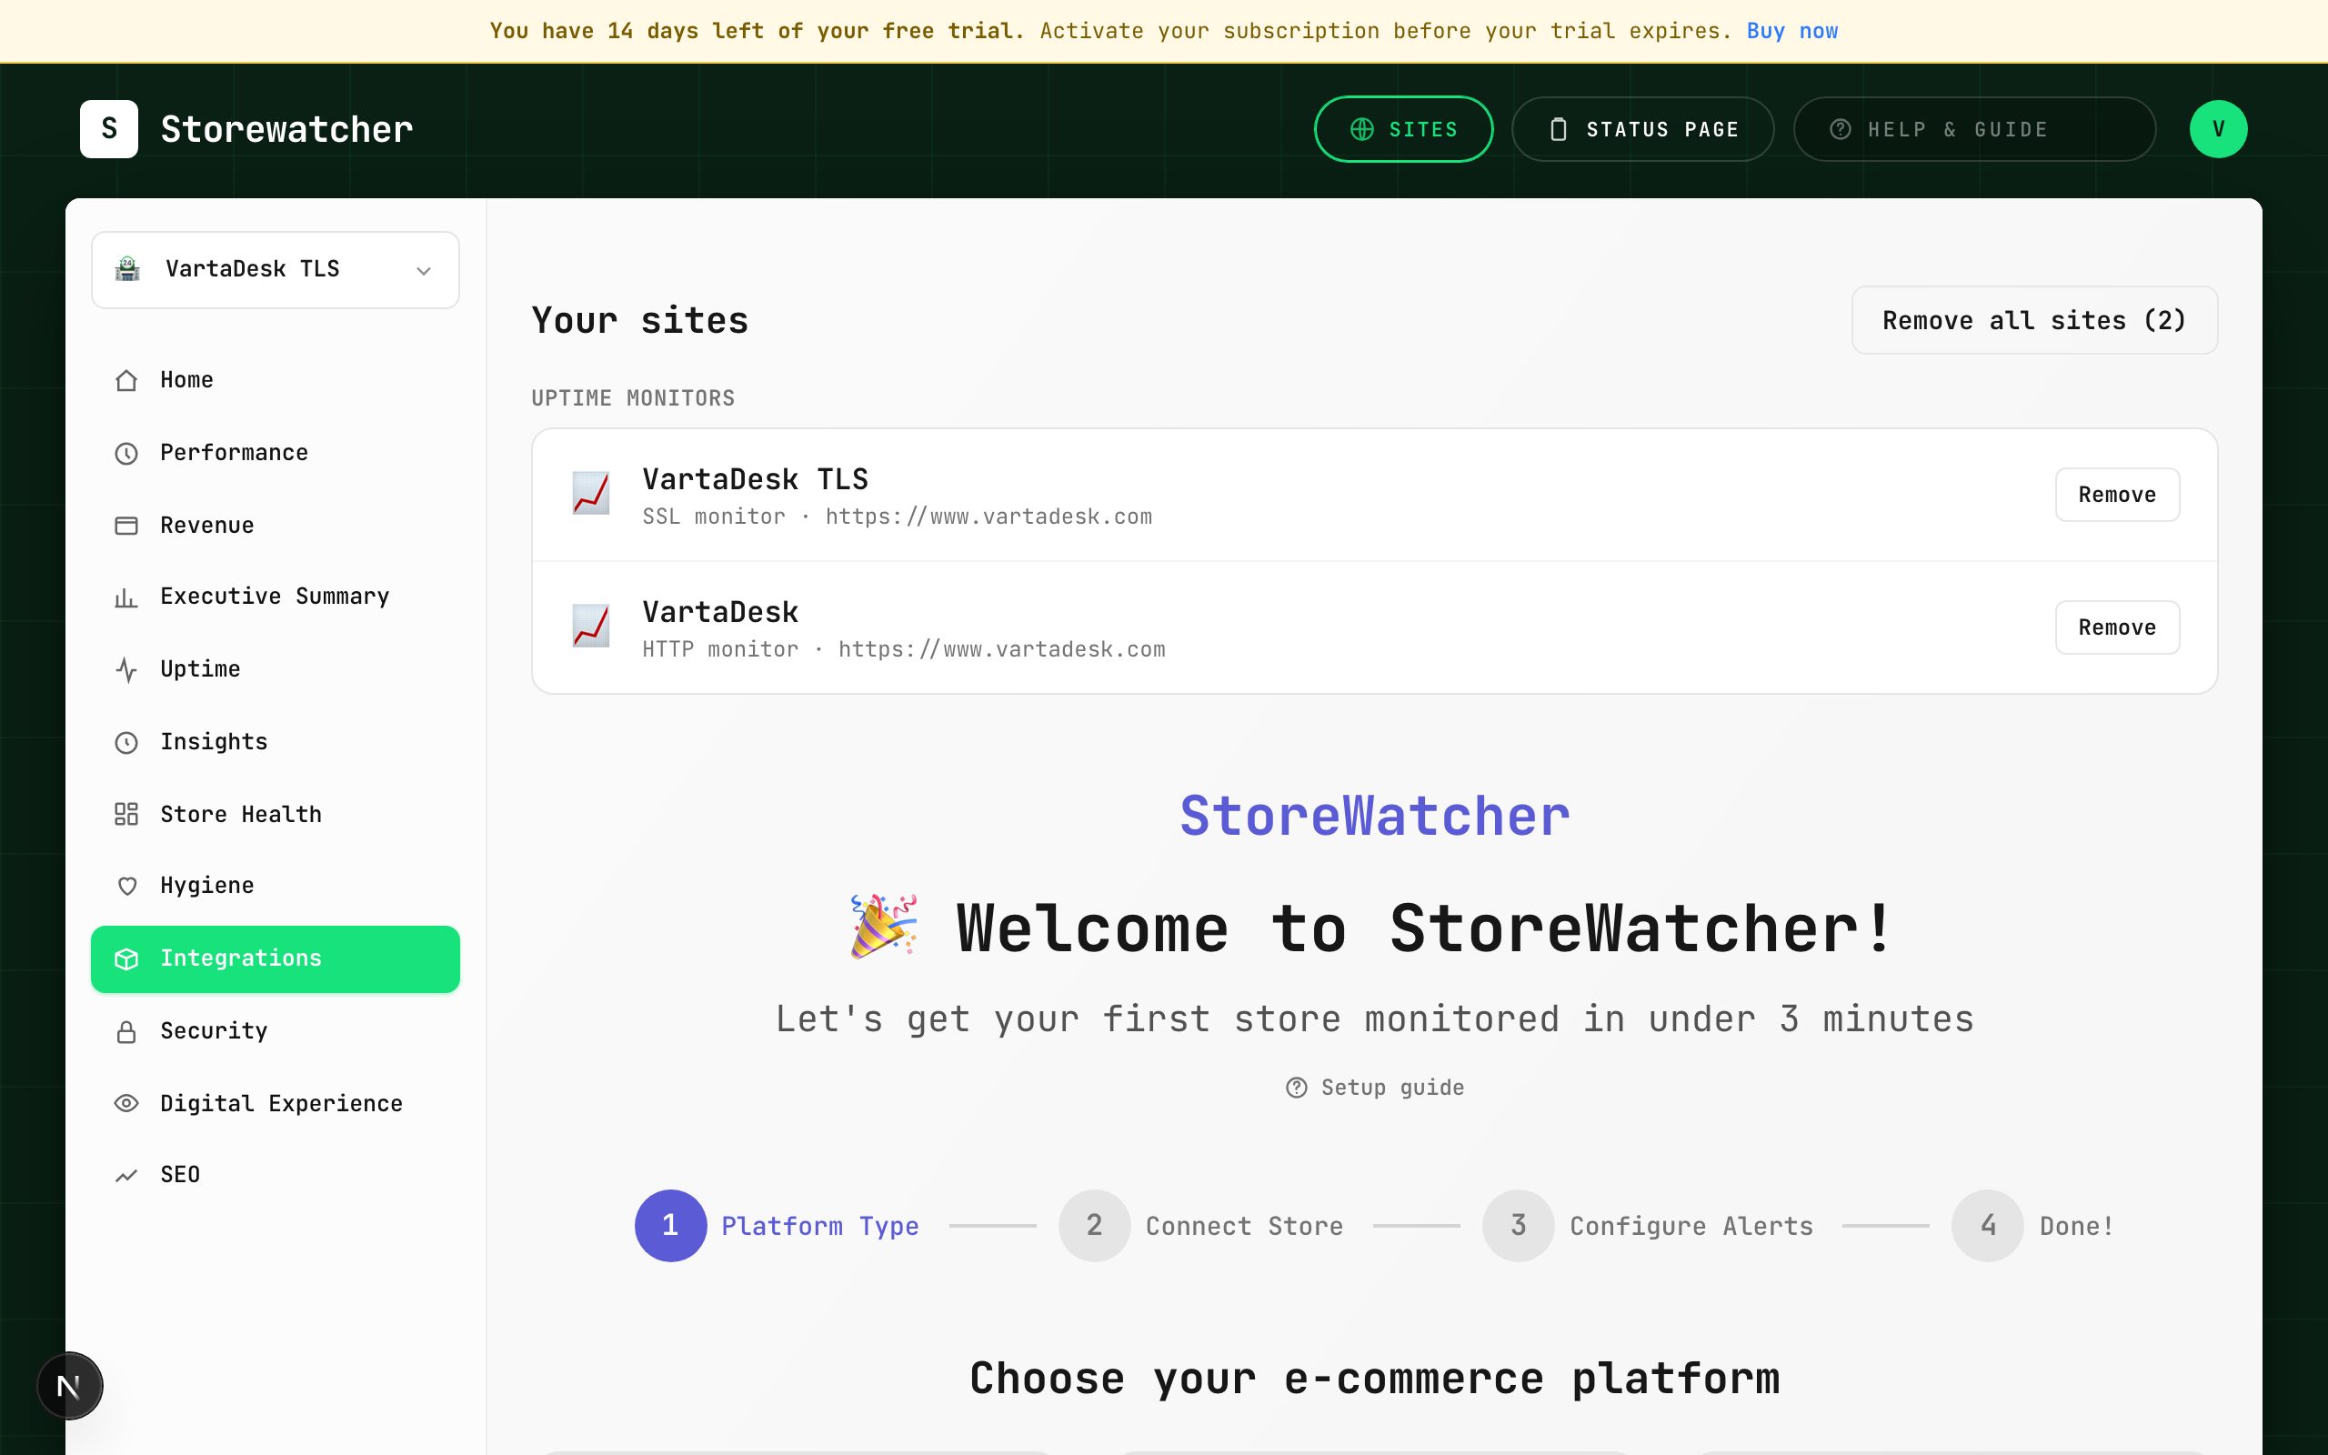Viewport: 2328px width, 1455px height.
Task: Click the Storewatcher header title
Action: pyautogui.click(x=286, y=129)
